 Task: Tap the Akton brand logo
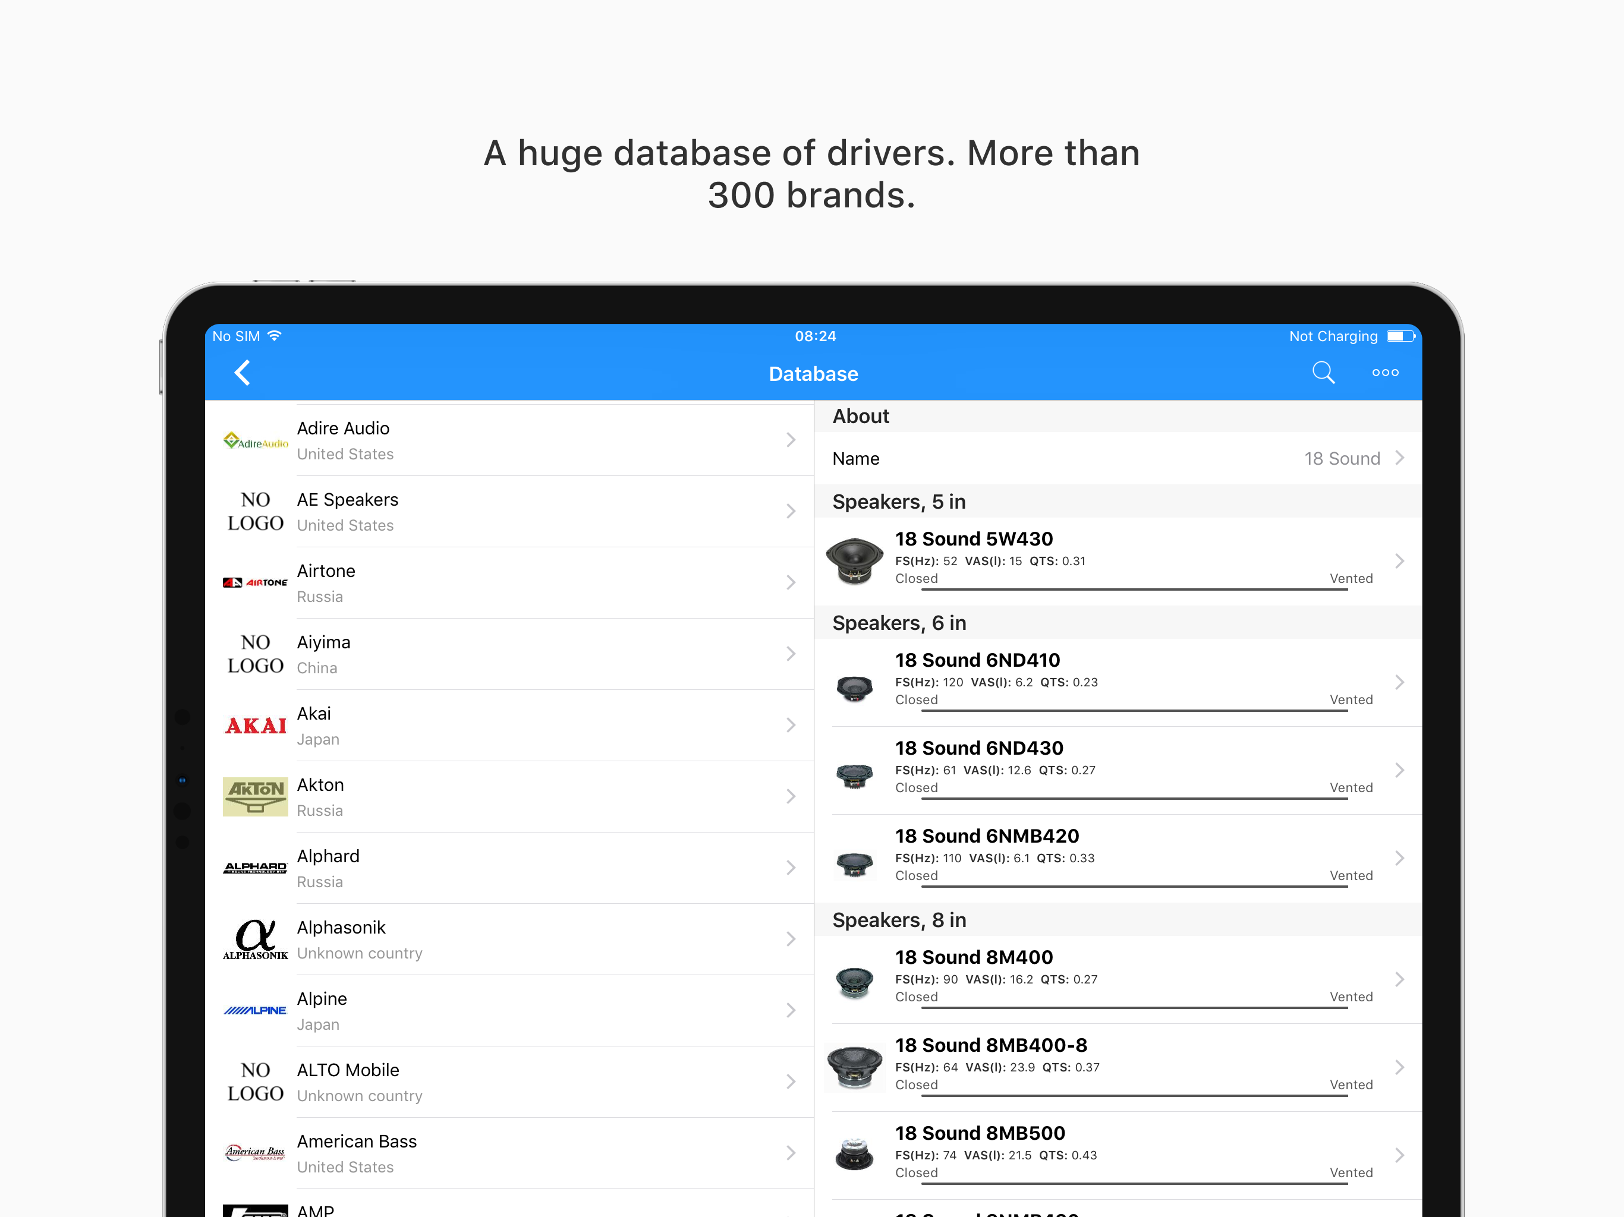[x=255, y=797]
